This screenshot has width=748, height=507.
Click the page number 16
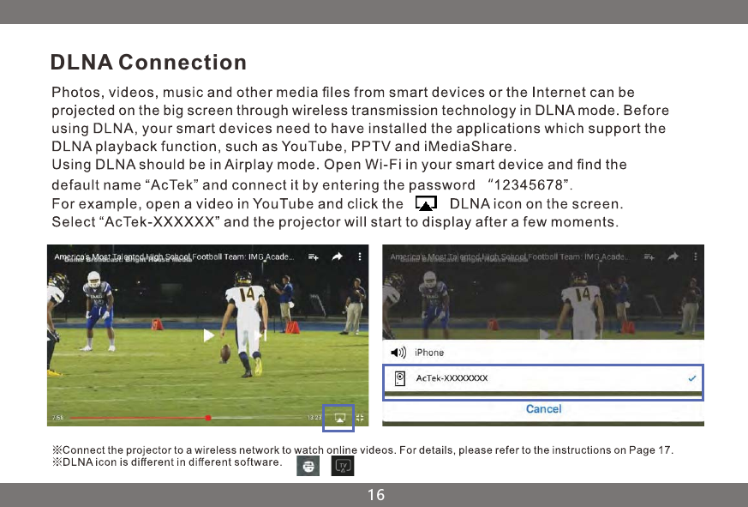tap(376, 495)
